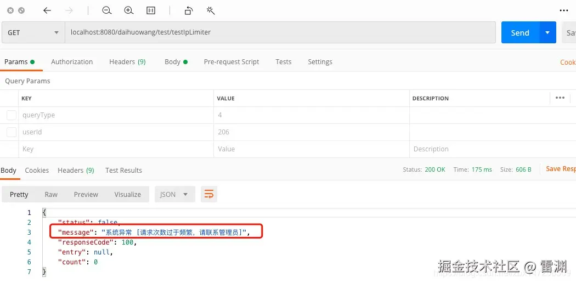Open the Test Results tab

[x=123, y=171]
